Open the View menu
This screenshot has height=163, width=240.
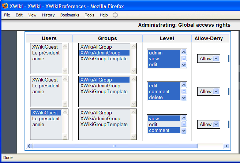[32, 15]
